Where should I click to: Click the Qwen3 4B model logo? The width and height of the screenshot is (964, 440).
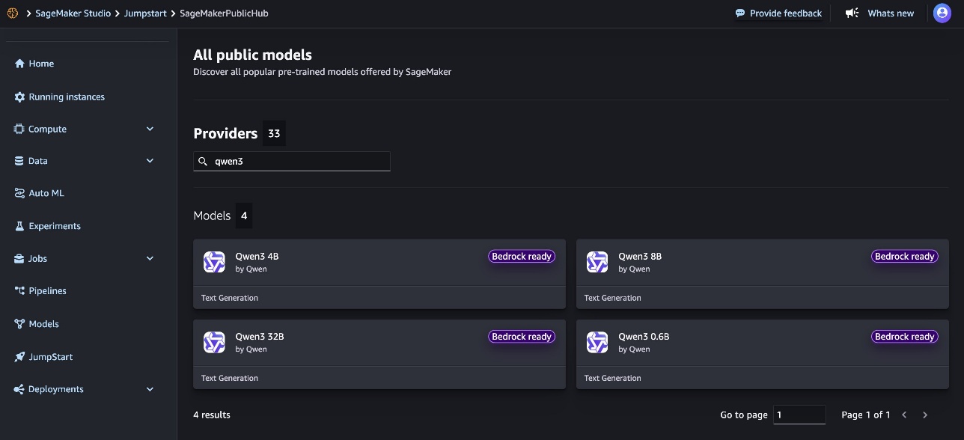[215, 262]
